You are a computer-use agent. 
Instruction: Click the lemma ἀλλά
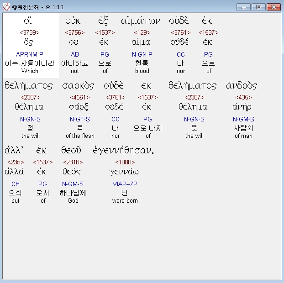(14, 172)
